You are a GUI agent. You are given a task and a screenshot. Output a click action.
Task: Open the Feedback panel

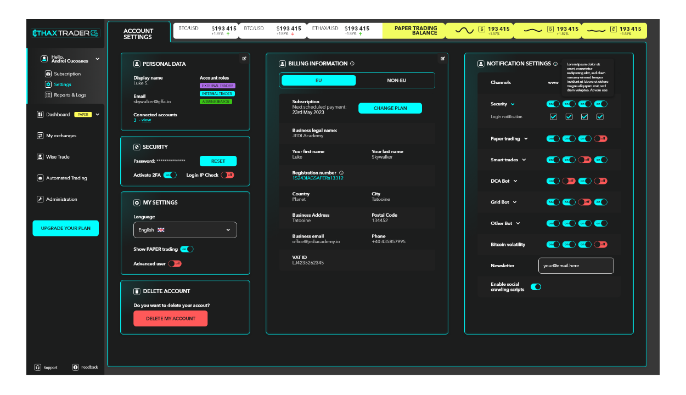point(76,367)
